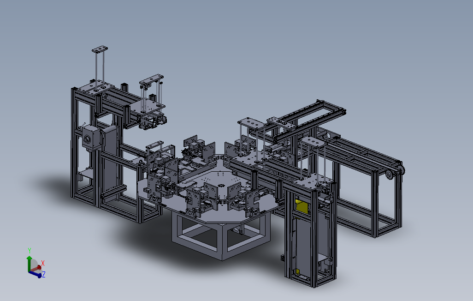Select the gearbox motor on left frame
This screenshot has width=473, height=301.
coord(91,138)
